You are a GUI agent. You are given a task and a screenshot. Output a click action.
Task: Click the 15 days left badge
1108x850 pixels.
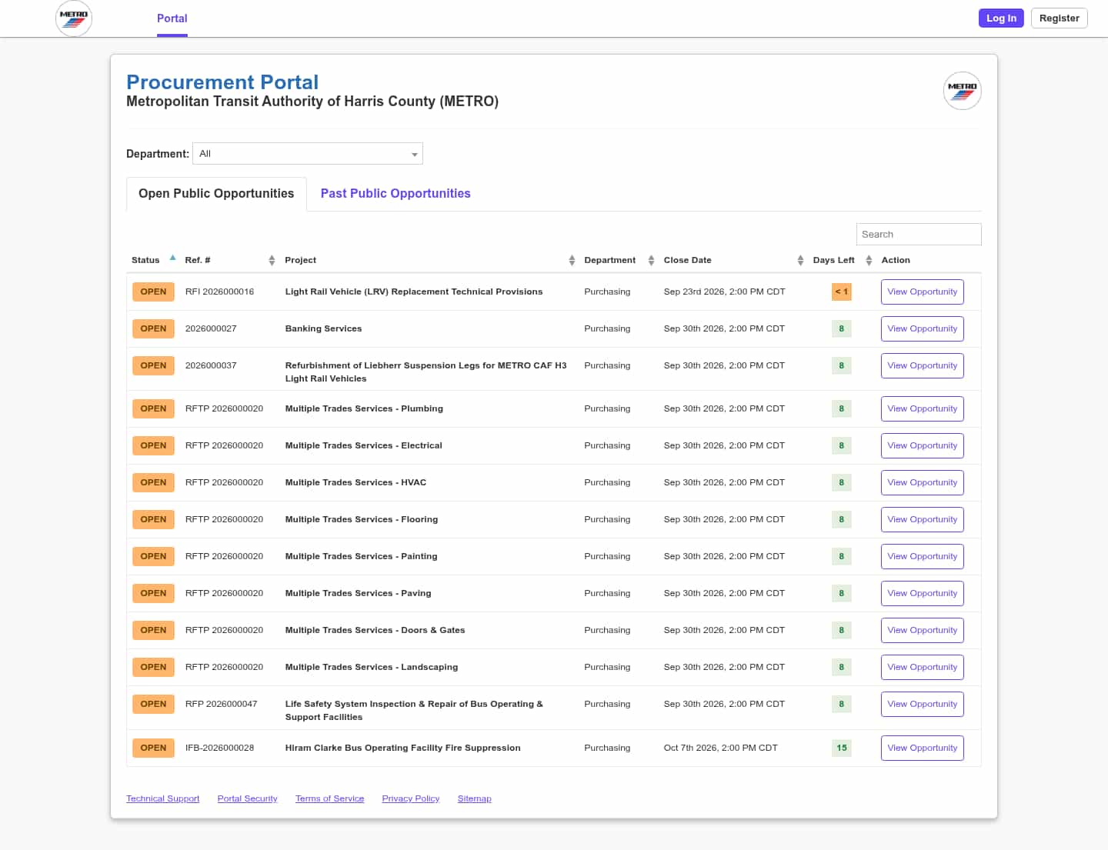pyautogui.click(x=841, y=748)
